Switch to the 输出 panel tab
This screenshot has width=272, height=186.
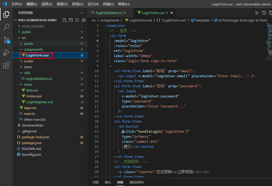(108, 182)
